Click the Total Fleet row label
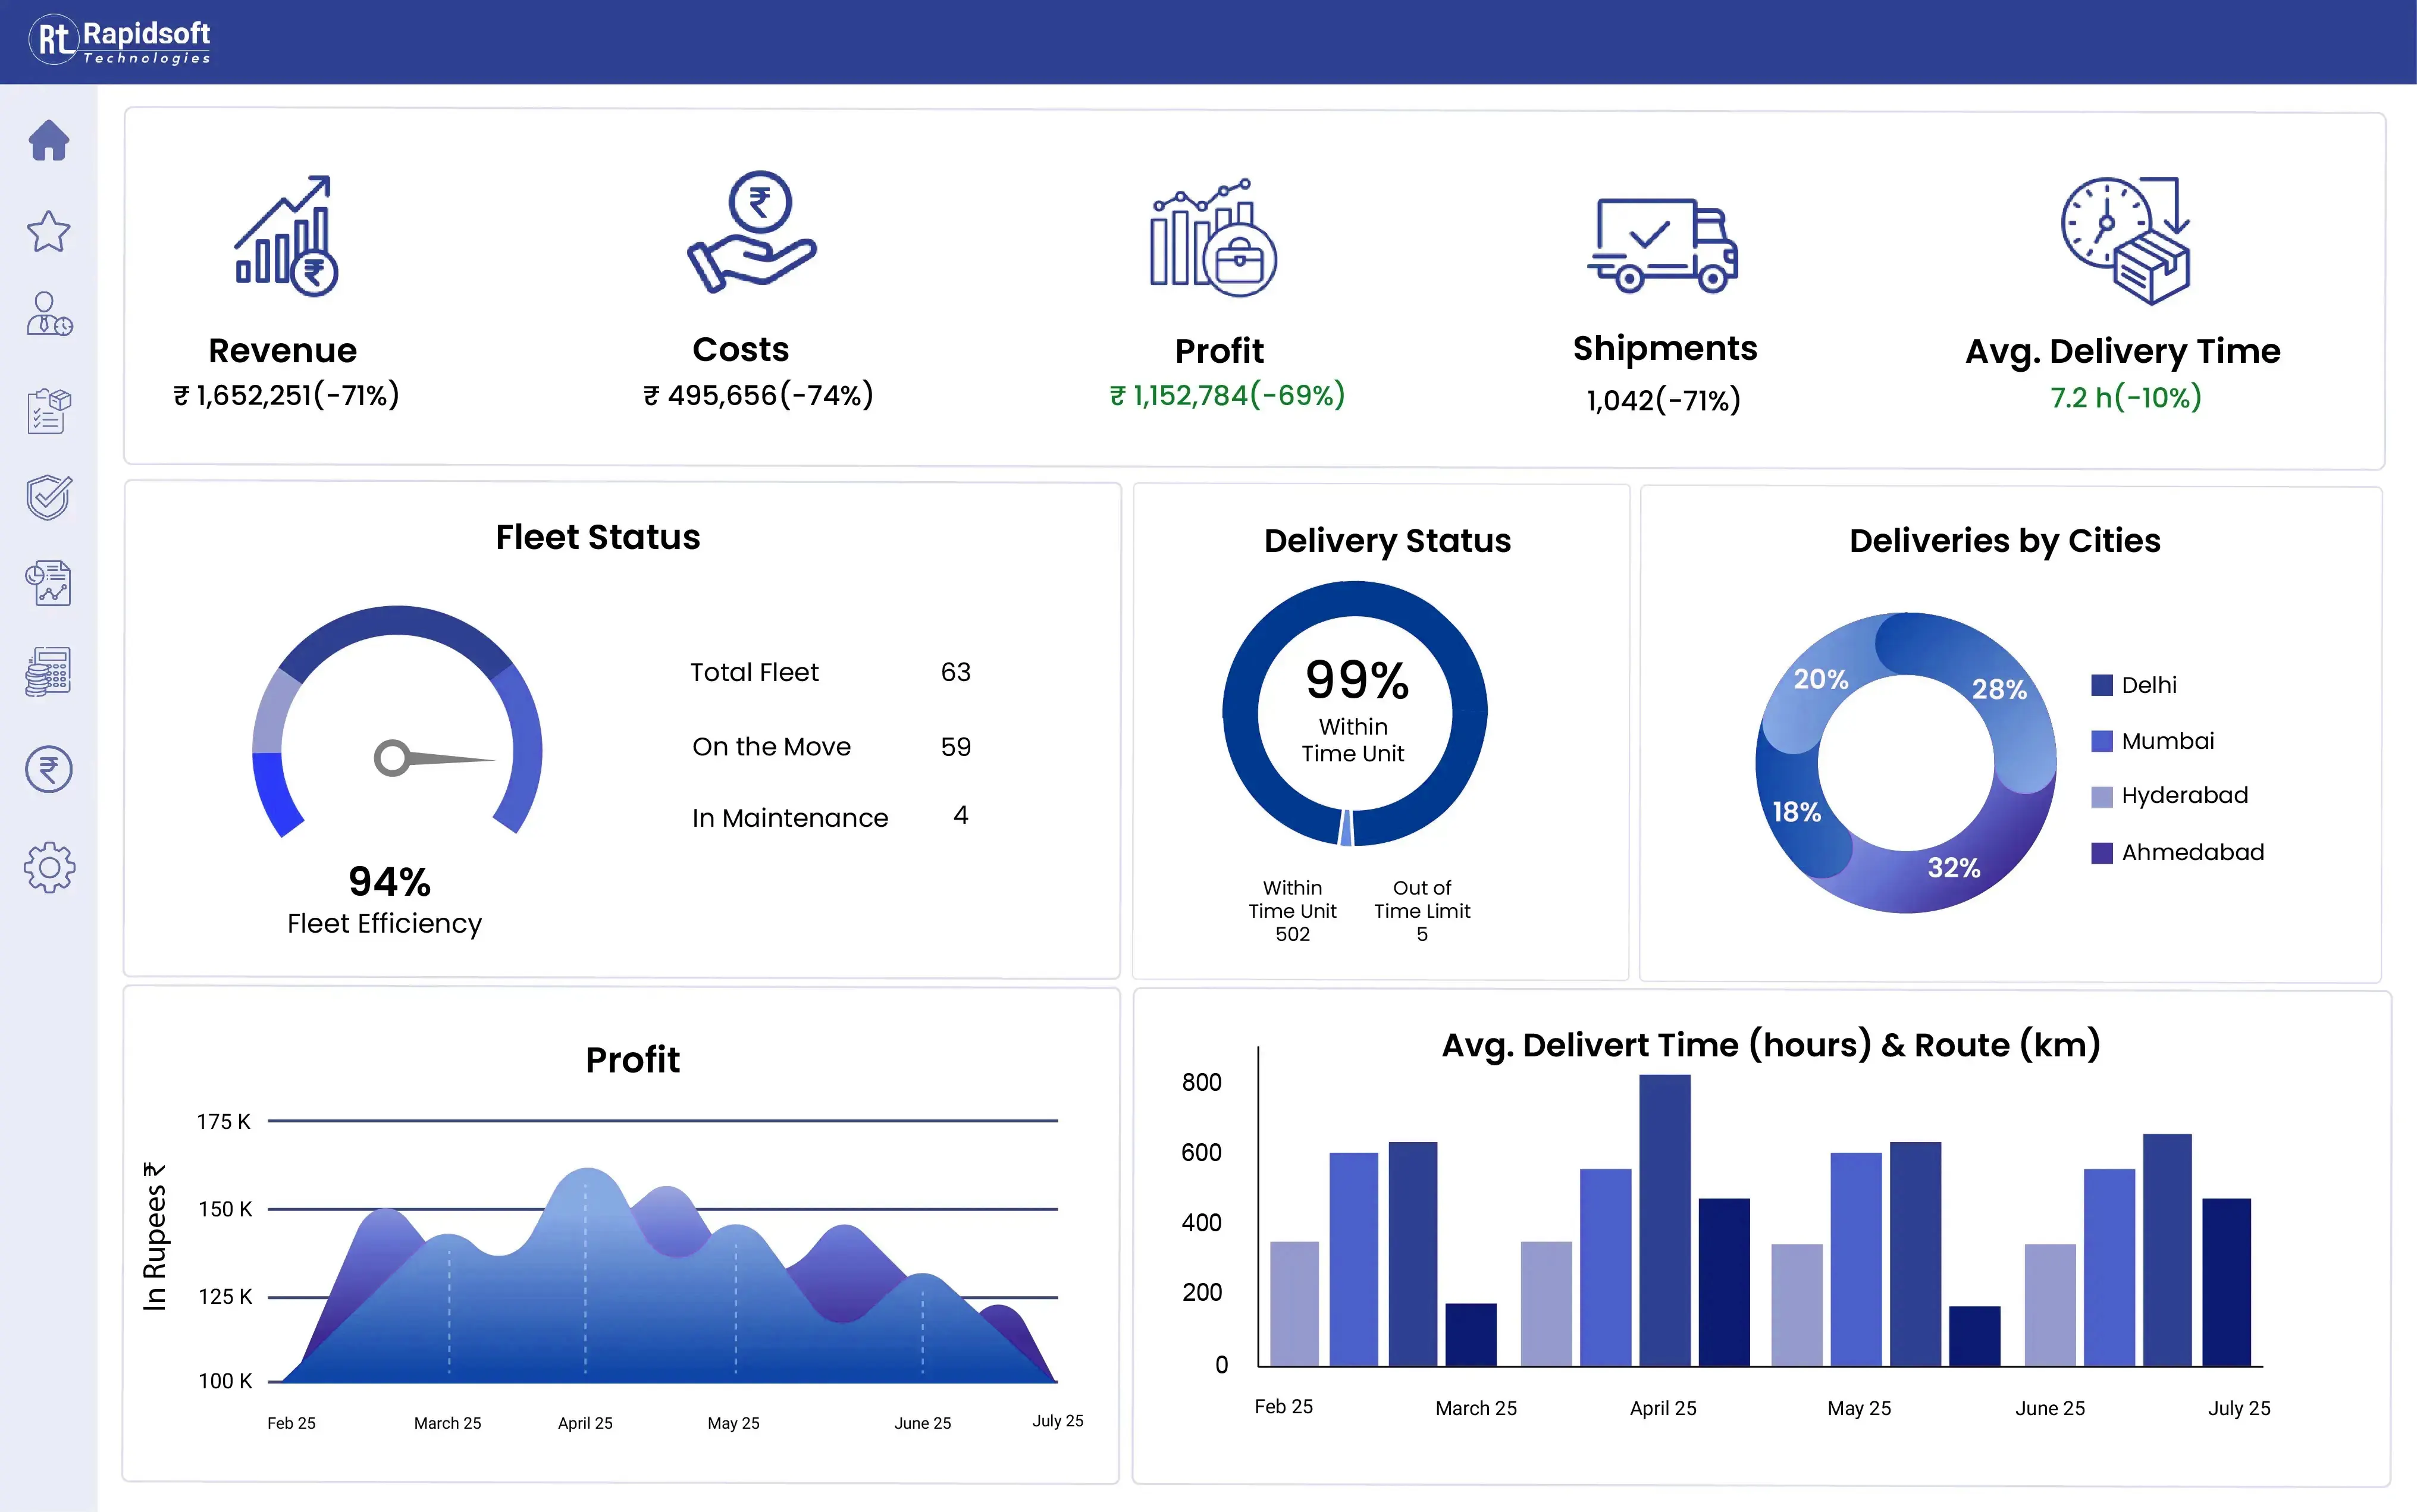 pos(754,672)
